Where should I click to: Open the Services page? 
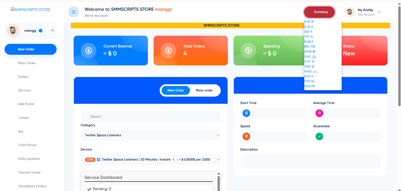(x=25, y=90)
